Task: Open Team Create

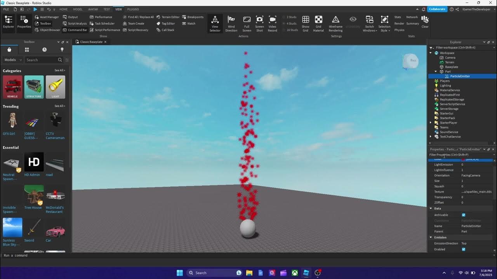Action: pyautogui.click(x=134, y=23)
